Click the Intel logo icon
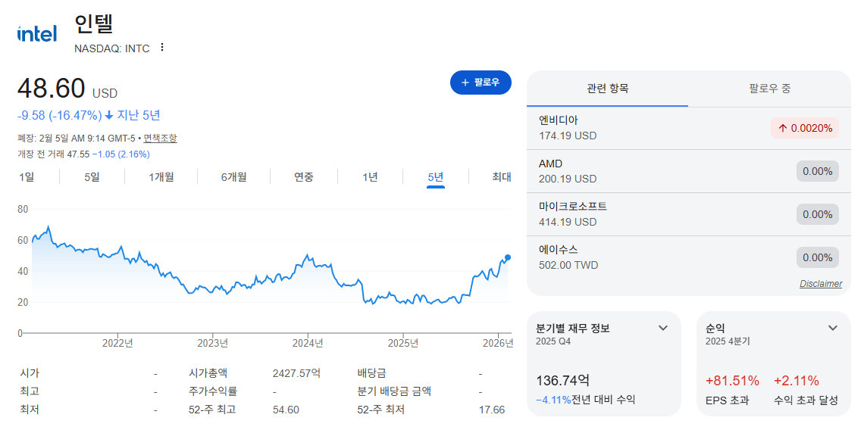864x430 pixels. click(x=37, y=34)
